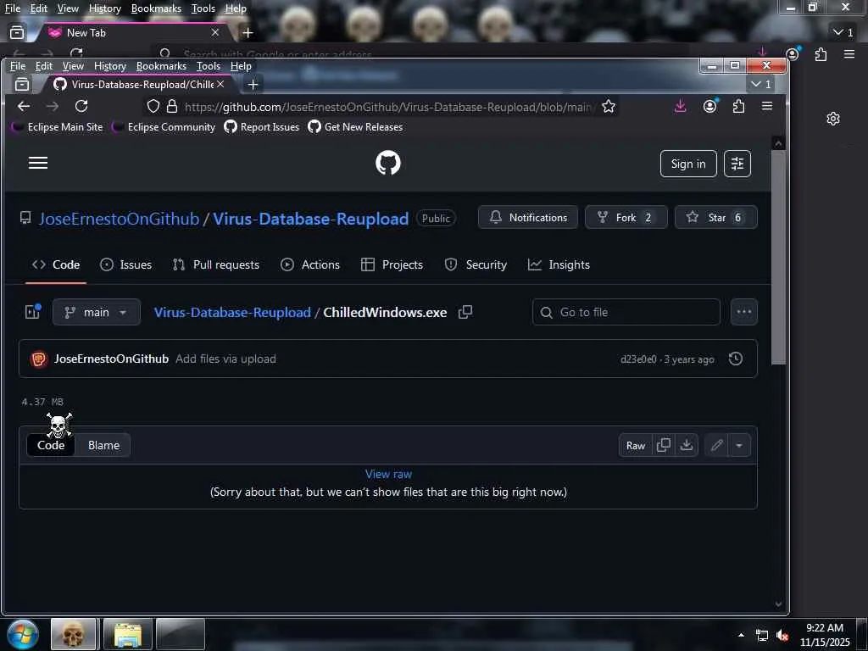Switch to Issues tab
Image resolution: width=868 pixels, height=651 pixels.
click(x=125, y=264)
